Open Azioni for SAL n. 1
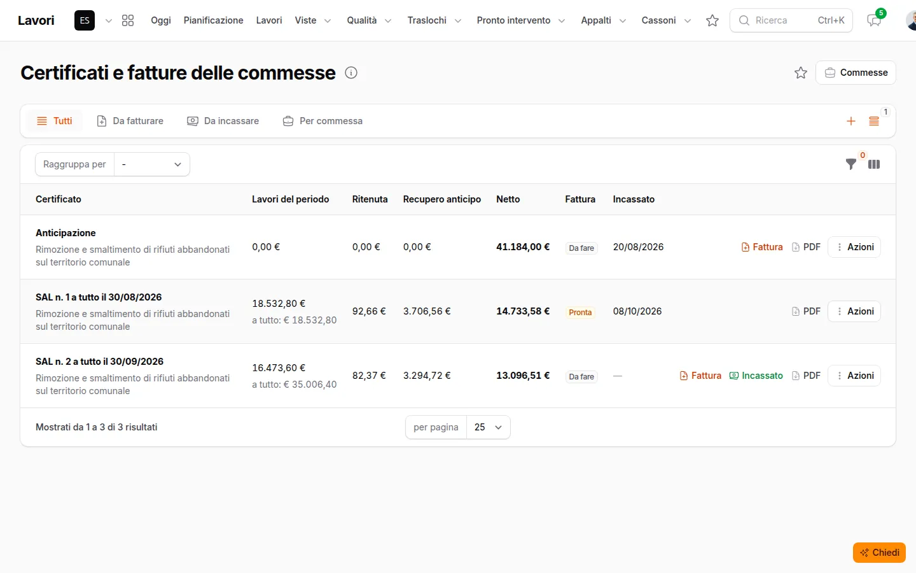 (x=854, y=311)
